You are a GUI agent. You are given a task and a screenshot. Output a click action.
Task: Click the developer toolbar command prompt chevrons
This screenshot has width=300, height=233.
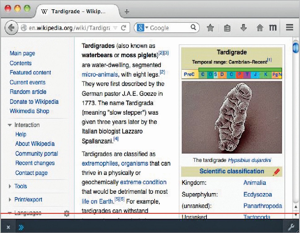point(21,227)
